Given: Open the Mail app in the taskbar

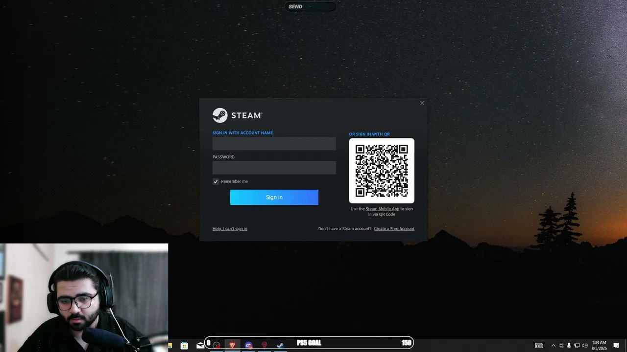Looking at the screenshot, I should click(x=200, y=346).
